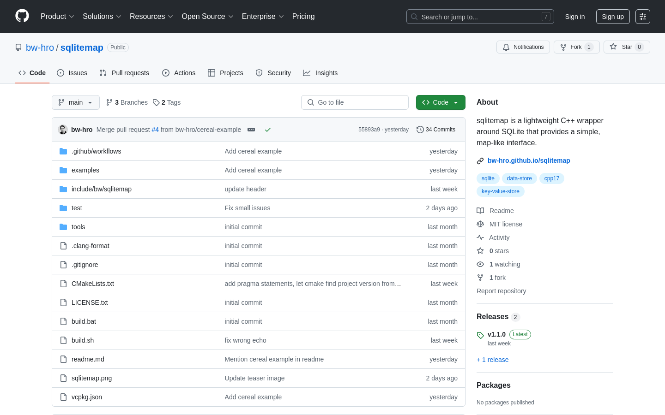Expand the Resources menu
Image resolution: width=665 pixels, height=415 pixels.
(x=151, y=17)
